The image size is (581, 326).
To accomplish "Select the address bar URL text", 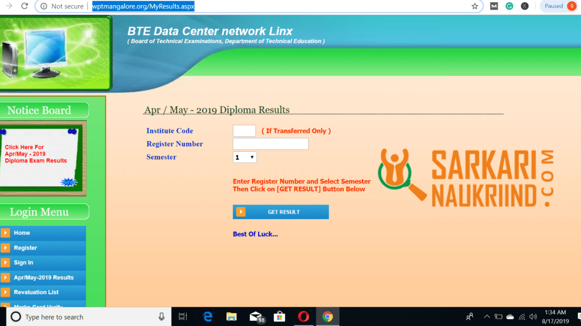I will coord(143,6).
